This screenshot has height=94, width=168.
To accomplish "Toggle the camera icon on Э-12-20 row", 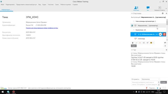I will [160, 34].
